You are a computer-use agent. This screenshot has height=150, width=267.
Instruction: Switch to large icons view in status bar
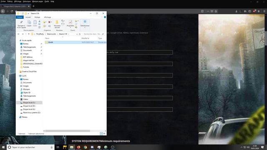(104, 134)
